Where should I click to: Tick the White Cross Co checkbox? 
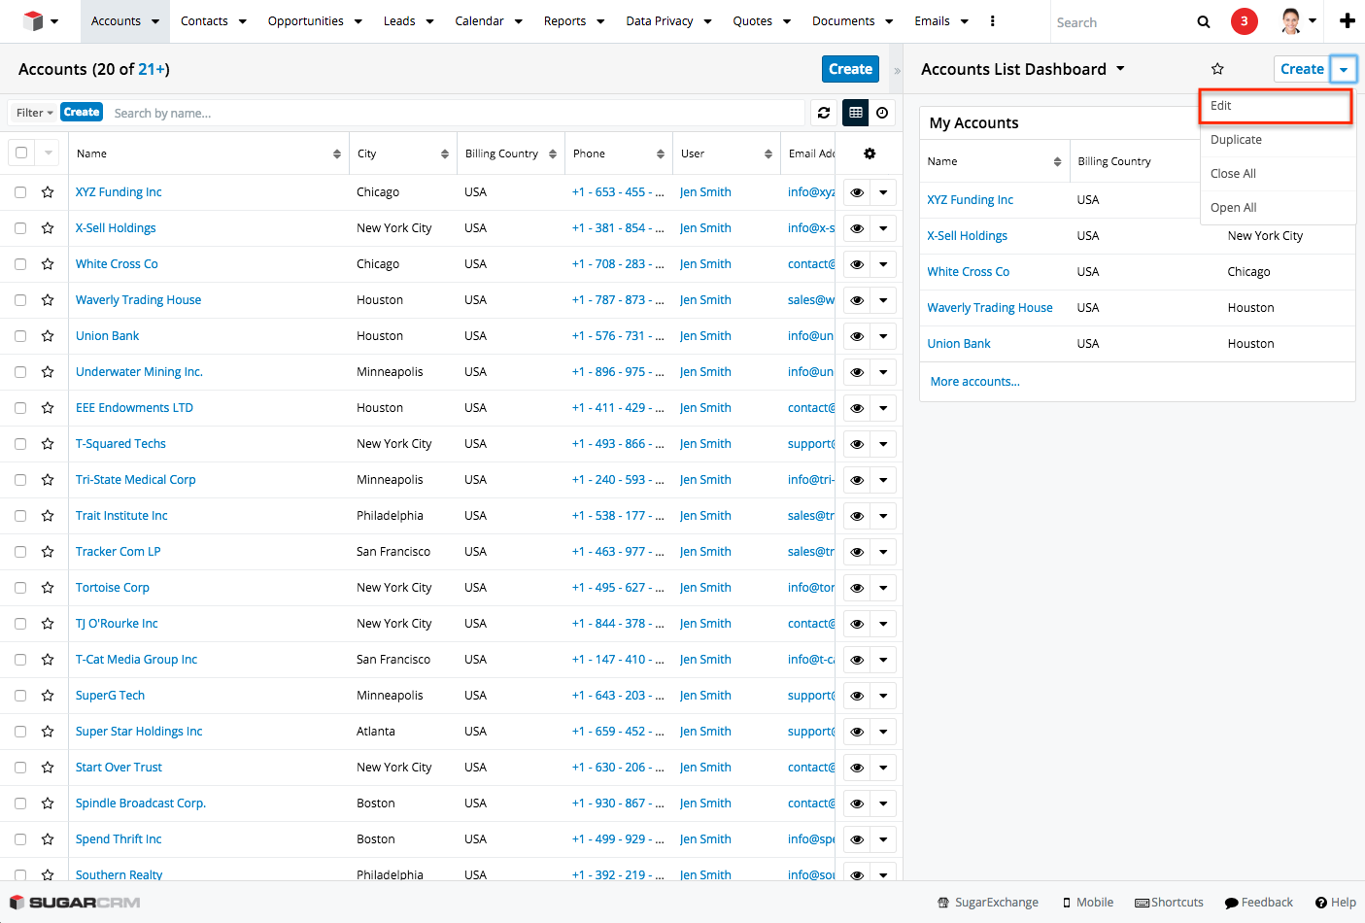[20, 264]
